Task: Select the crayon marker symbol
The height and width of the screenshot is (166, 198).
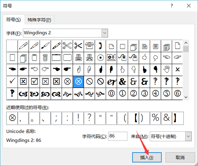Action: 56,46
